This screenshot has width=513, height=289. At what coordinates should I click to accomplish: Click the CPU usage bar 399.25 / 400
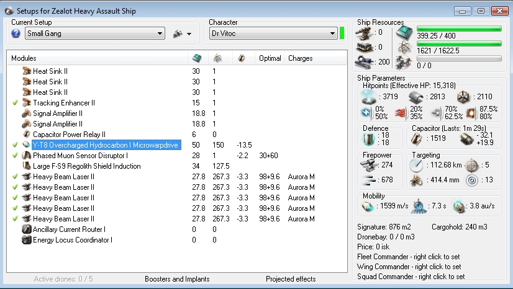tap(459, 29)
